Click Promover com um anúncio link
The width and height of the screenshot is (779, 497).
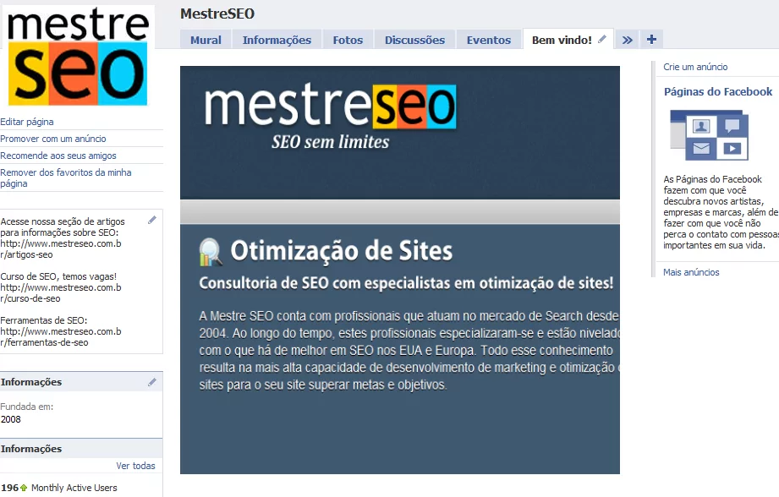pos(53,139)
